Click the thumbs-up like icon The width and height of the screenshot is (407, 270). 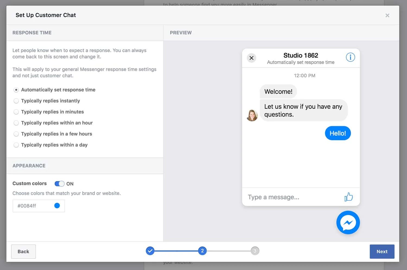click(348, 197)
